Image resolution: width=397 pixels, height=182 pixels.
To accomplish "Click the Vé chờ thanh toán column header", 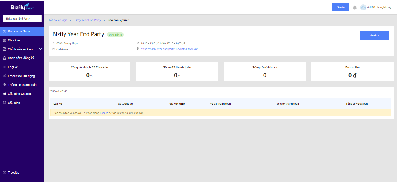I will pyautogui.click(x=288, y=104).
